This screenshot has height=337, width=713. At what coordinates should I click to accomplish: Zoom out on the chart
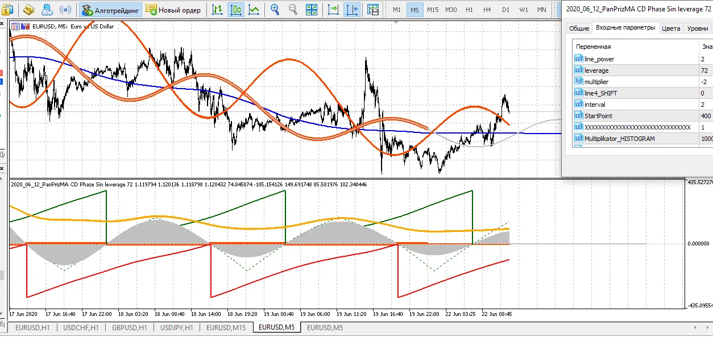[x=292, y=10]
